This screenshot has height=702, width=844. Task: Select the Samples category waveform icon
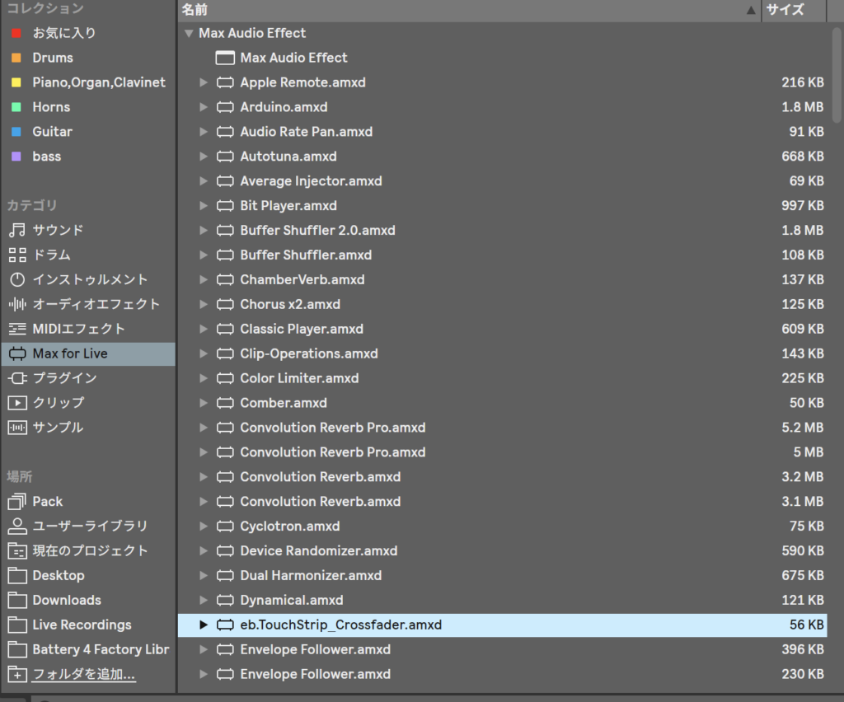coord(17,428)
